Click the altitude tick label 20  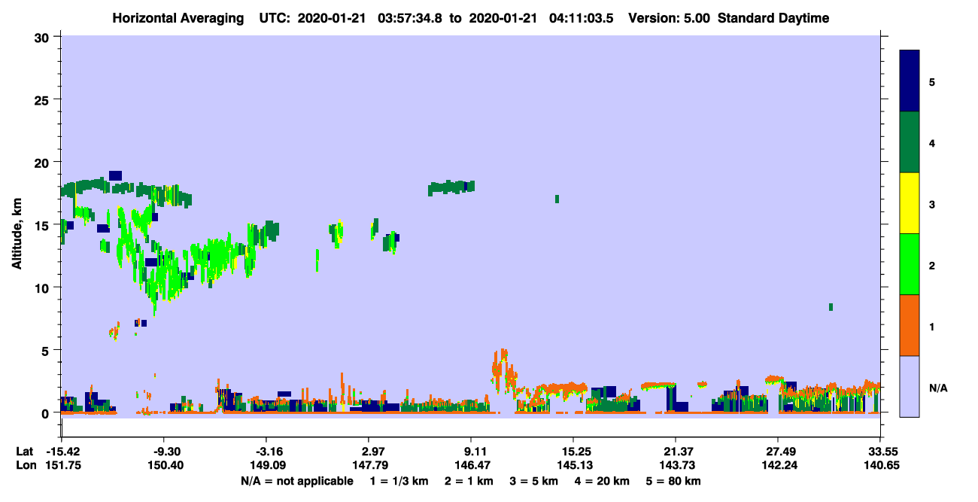point(44,163)
